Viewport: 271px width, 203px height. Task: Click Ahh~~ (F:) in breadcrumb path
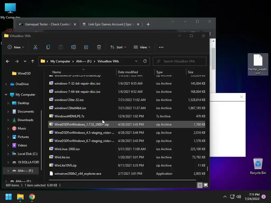point(84,61)
